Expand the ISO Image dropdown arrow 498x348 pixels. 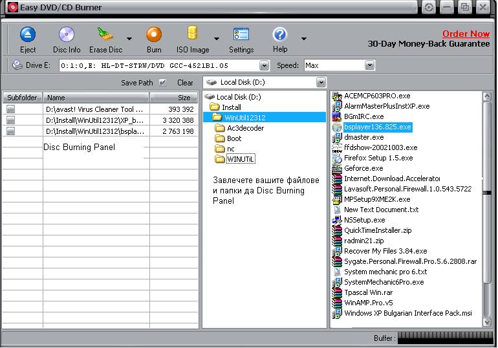[216, 39]
